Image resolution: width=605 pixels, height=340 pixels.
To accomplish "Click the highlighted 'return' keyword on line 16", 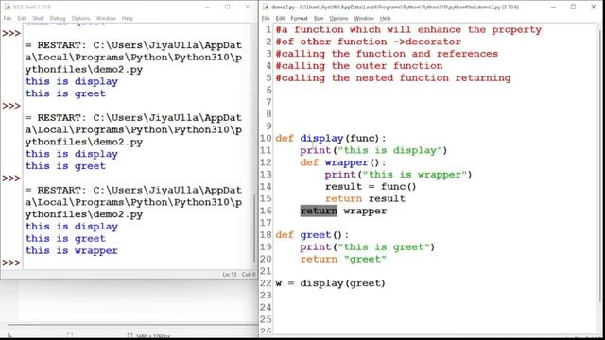I will tap(319, 211).
